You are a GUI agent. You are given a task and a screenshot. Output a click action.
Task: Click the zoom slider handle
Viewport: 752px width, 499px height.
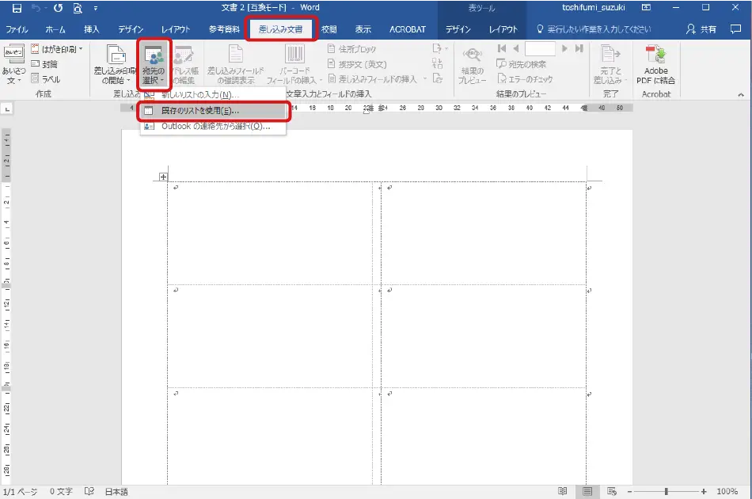(x=667, y=492)
